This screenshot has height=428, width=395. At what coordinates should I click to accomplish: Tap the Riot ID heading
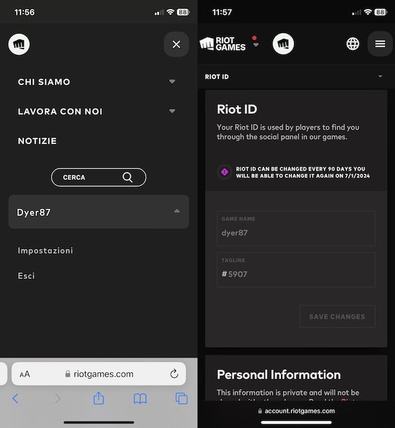(237, 110)
